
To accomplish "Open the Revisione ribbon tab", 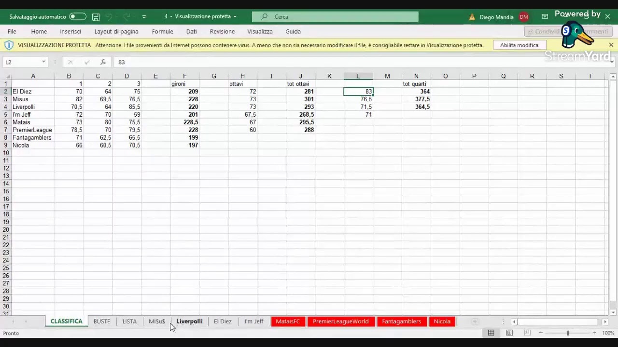I will coord(222,31).
